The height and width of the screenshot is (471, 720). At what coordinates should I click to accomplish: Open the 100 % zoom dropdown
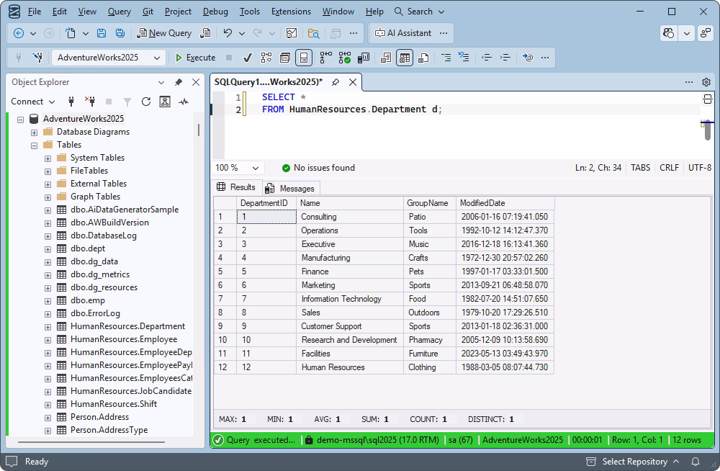click(238, 168)
